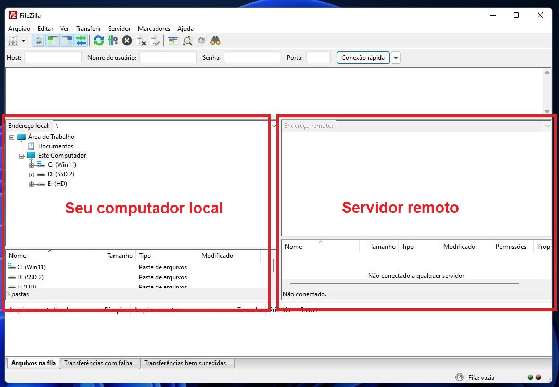Sort remote files by Modificado column
Viewport: 559px width, 387px height.
(466, 247)
